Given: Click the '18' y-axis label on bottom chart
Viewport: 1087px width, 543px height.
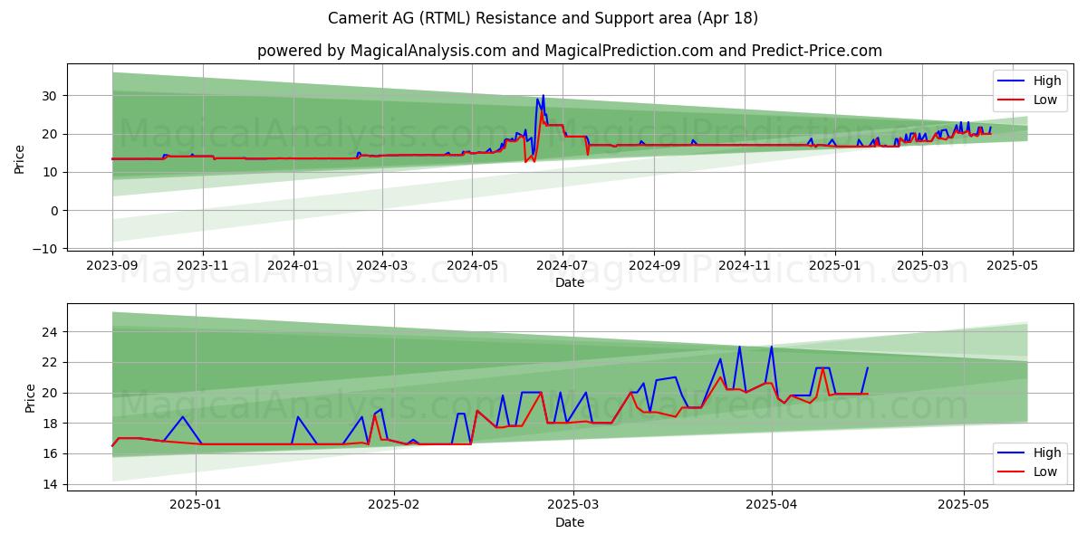Looking at the screenshot, I should (51, 424).
